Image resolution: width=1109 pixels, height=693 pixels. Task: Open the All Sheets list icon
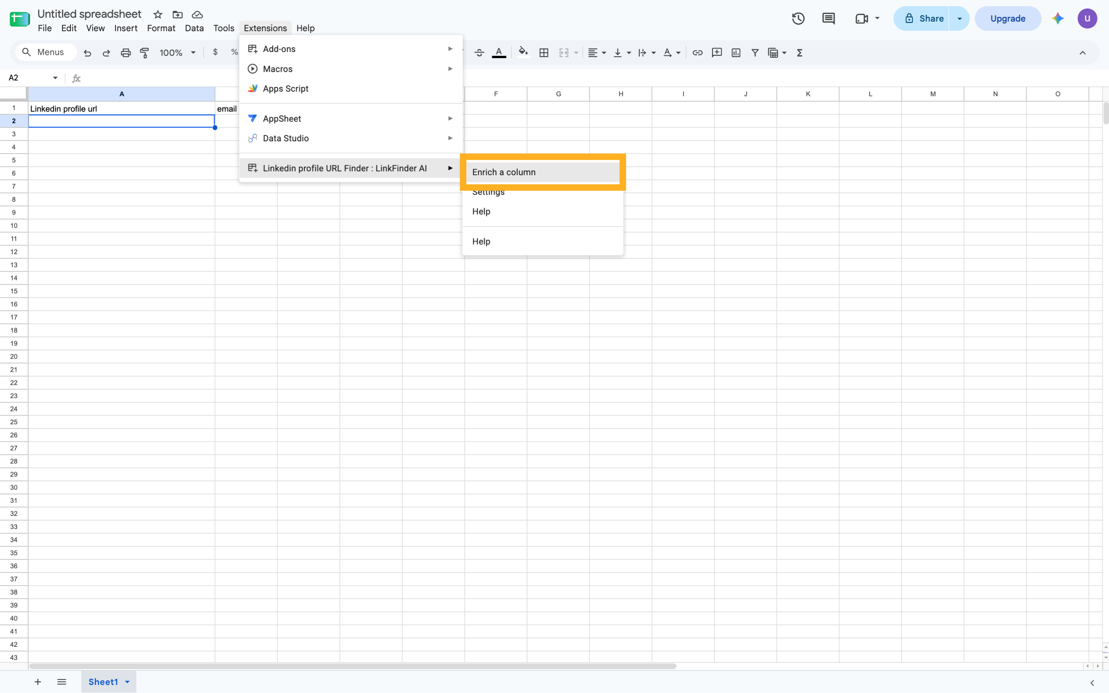62,682
